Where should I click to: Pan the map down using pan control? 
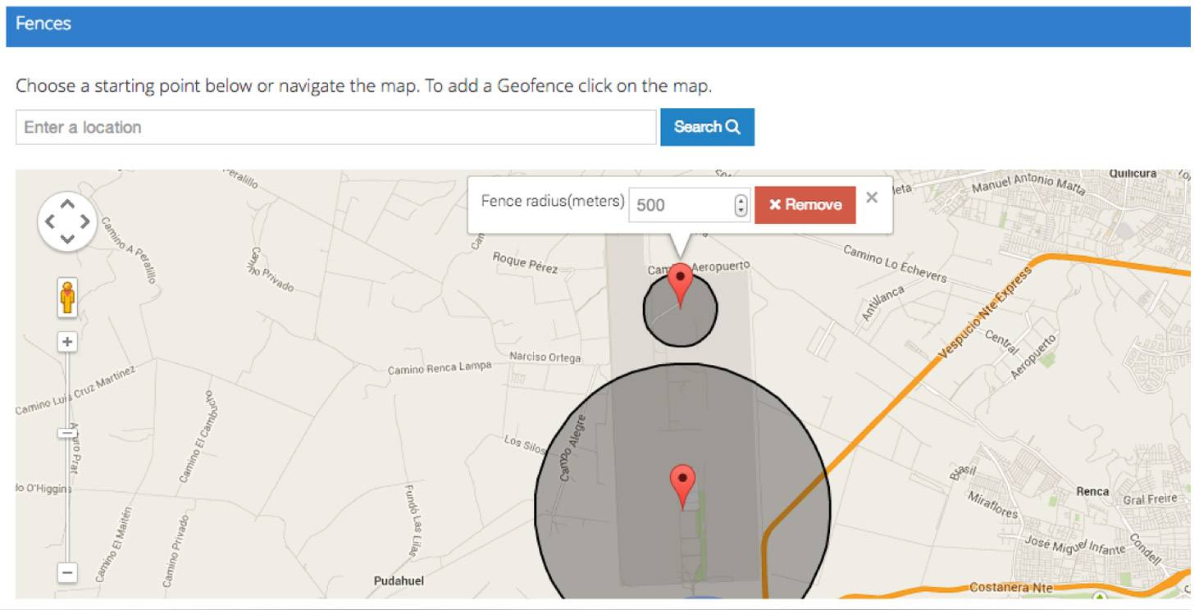click(x=67, y=239)
